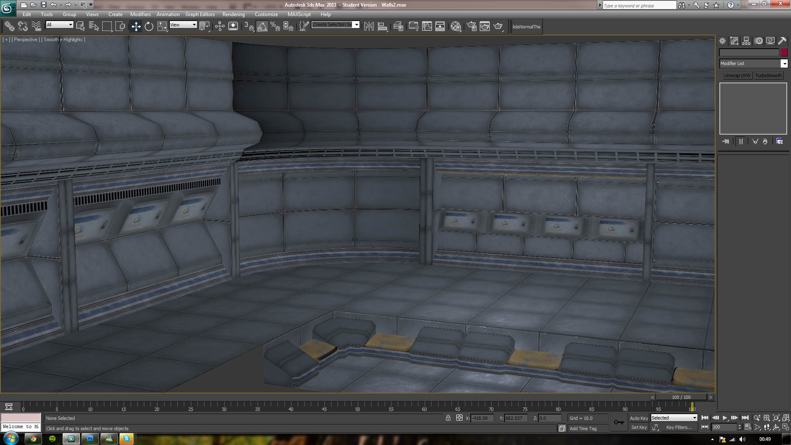This screenshot has width=791, height=445.
Task: Open the Curve Editor
Action: pos(427,26)
